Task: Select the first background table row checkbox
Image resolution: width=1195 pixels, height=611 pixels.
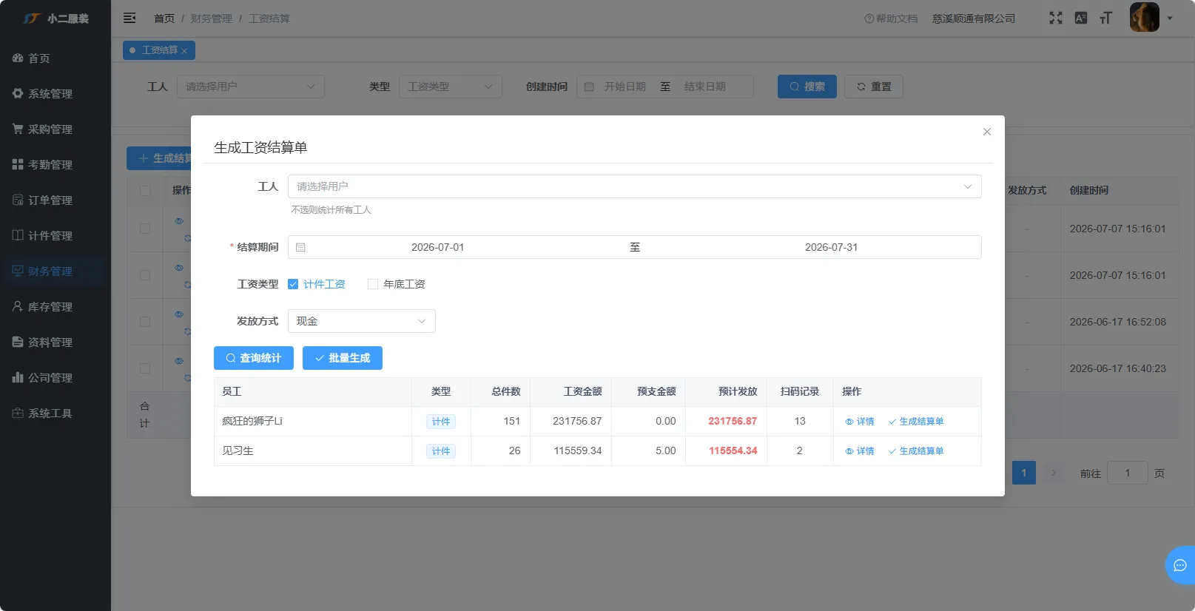Action: [145, 229]
